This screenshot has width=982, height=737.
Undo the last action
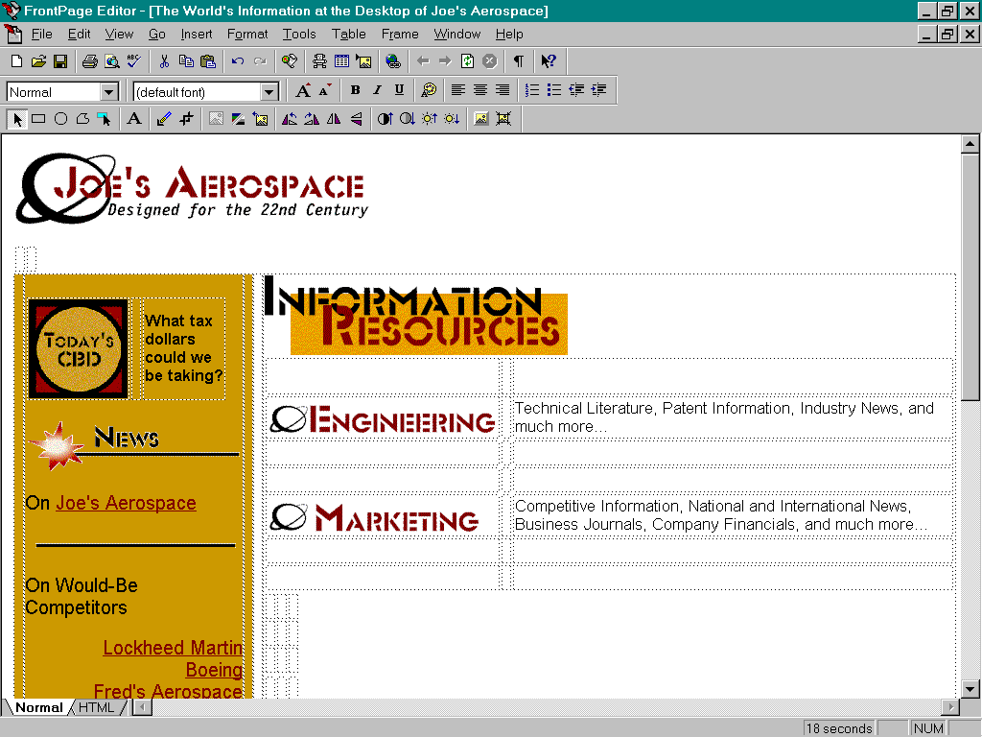238,60
